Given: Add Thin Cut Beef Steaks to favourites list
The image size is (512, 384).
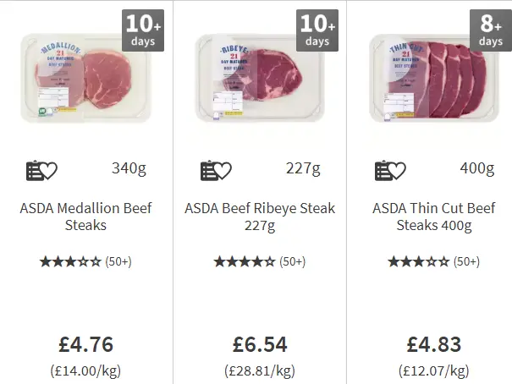Looking at the screenshot, I should pos(390,170).
